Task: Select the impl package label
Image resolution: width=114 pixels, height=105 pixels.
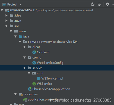Action: (x=40, y=73)
